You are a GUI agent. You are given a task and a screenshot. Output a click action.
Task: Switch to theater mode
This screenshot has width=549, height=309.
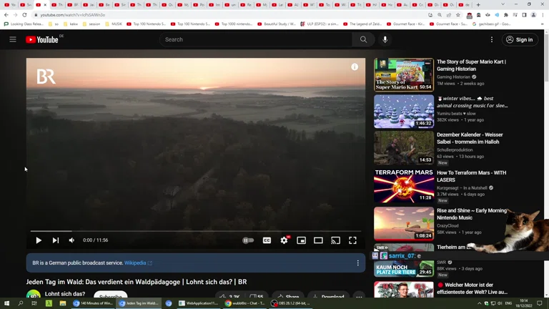(318, 240)
